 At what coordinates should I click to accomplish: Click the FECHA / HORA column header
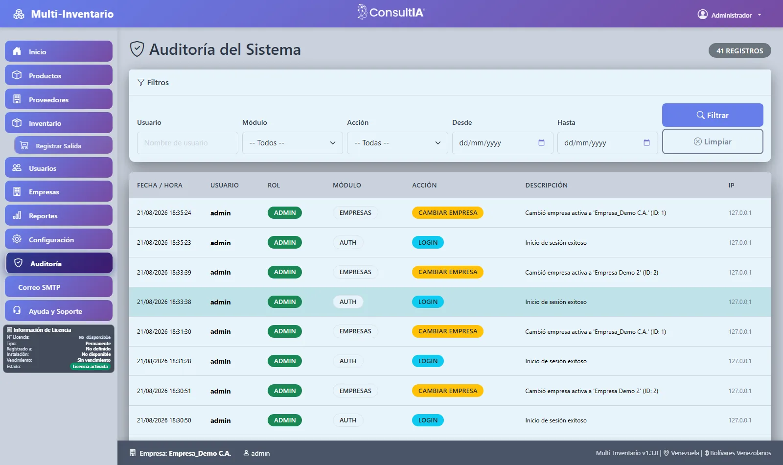[160, 186]
